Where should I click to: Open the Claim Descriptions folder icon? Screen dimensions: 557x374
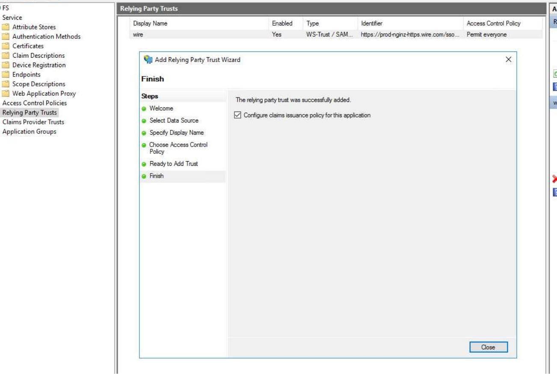click(6, 56)
